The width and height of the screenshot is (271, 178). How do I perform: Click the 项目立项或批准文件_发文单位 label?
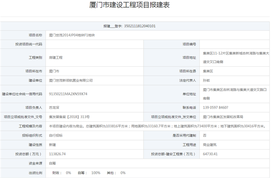173,117
